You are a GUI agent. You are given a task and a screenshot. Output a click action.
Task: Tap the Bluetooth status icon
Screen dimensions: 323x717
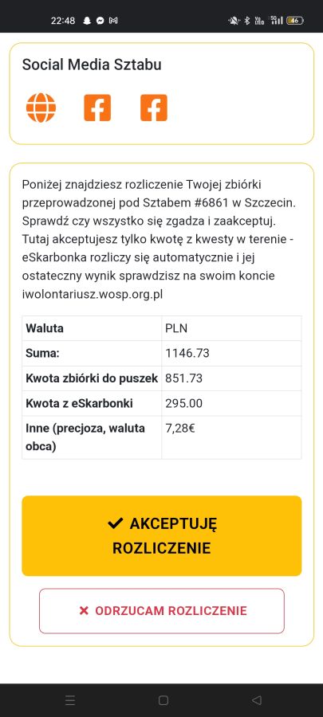tap(246, 21)
